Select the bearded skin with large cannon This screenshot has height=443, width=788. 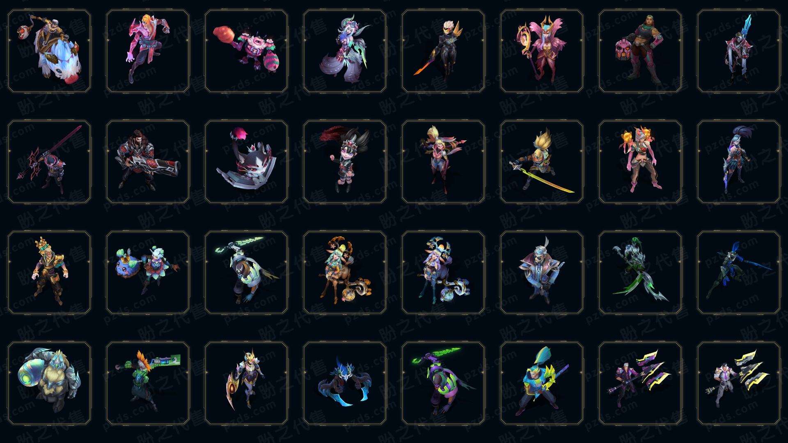pos(148,162)
